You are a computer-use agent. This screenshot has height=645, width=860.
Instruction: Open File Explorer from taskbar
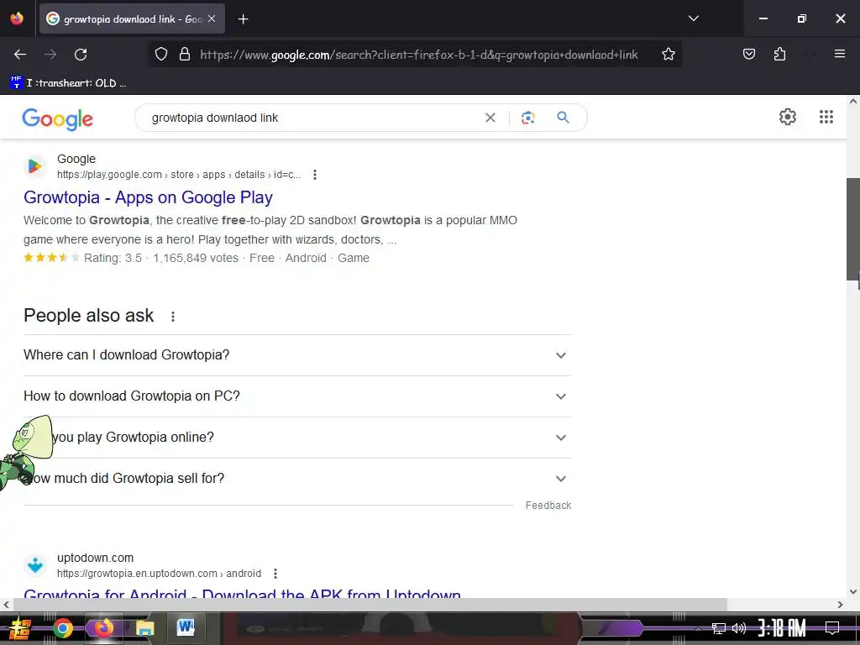pos(144,628)
